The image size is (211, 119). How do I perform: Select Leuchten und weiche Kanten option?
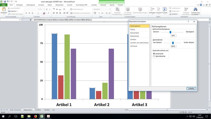click(x=140, y=43)
